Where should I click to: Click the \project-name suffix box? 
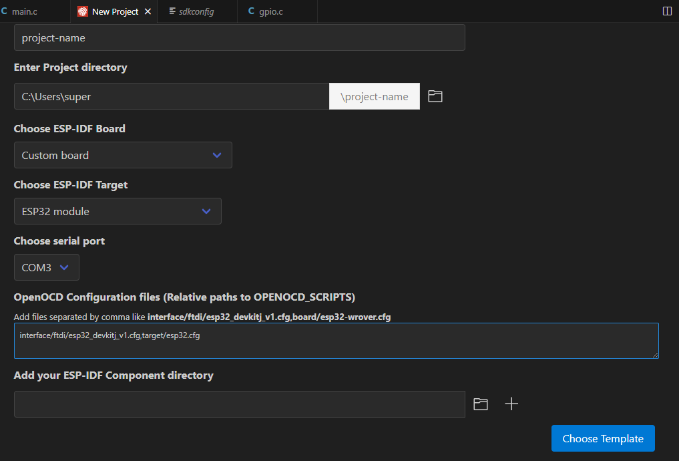point(374,96)
